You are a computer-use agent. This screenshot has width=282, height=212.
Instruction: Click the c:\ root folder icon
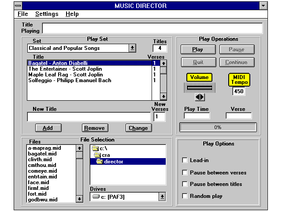click(95, 148)
